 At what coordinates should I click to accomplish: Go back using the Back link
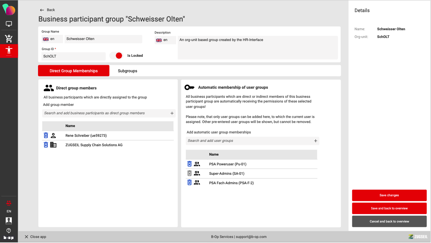pyautogui.click(x=47, y=10)
